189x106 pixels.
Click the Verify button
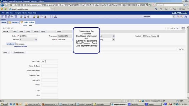[43, 32]
